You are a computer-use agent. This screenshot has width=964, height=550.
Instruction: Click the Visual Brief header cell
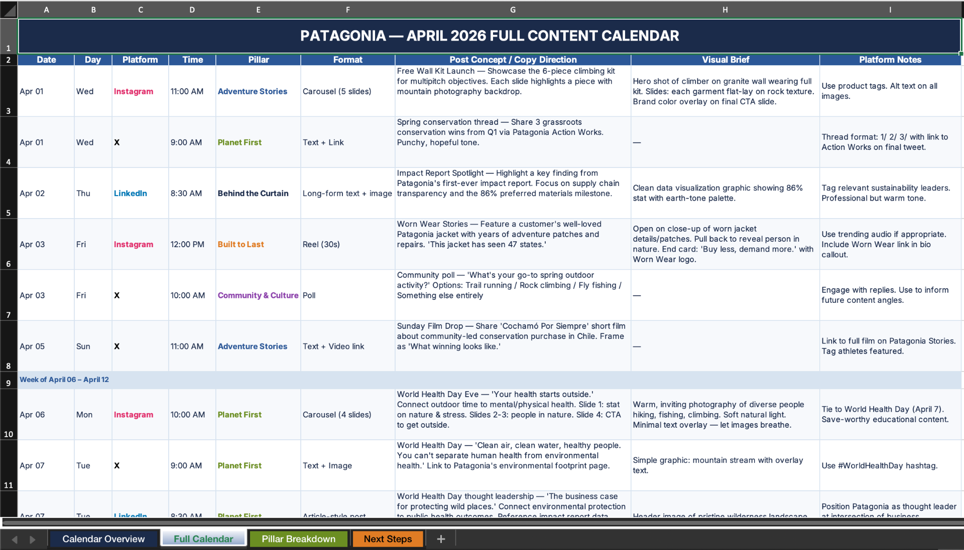click(725, 60)
